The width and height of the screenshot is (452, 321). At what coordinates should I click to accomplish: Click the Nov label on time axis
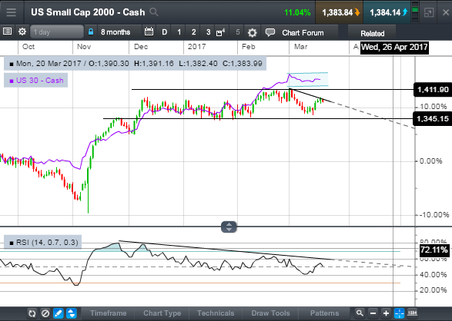pyautogui.click(x=84, y=47)
